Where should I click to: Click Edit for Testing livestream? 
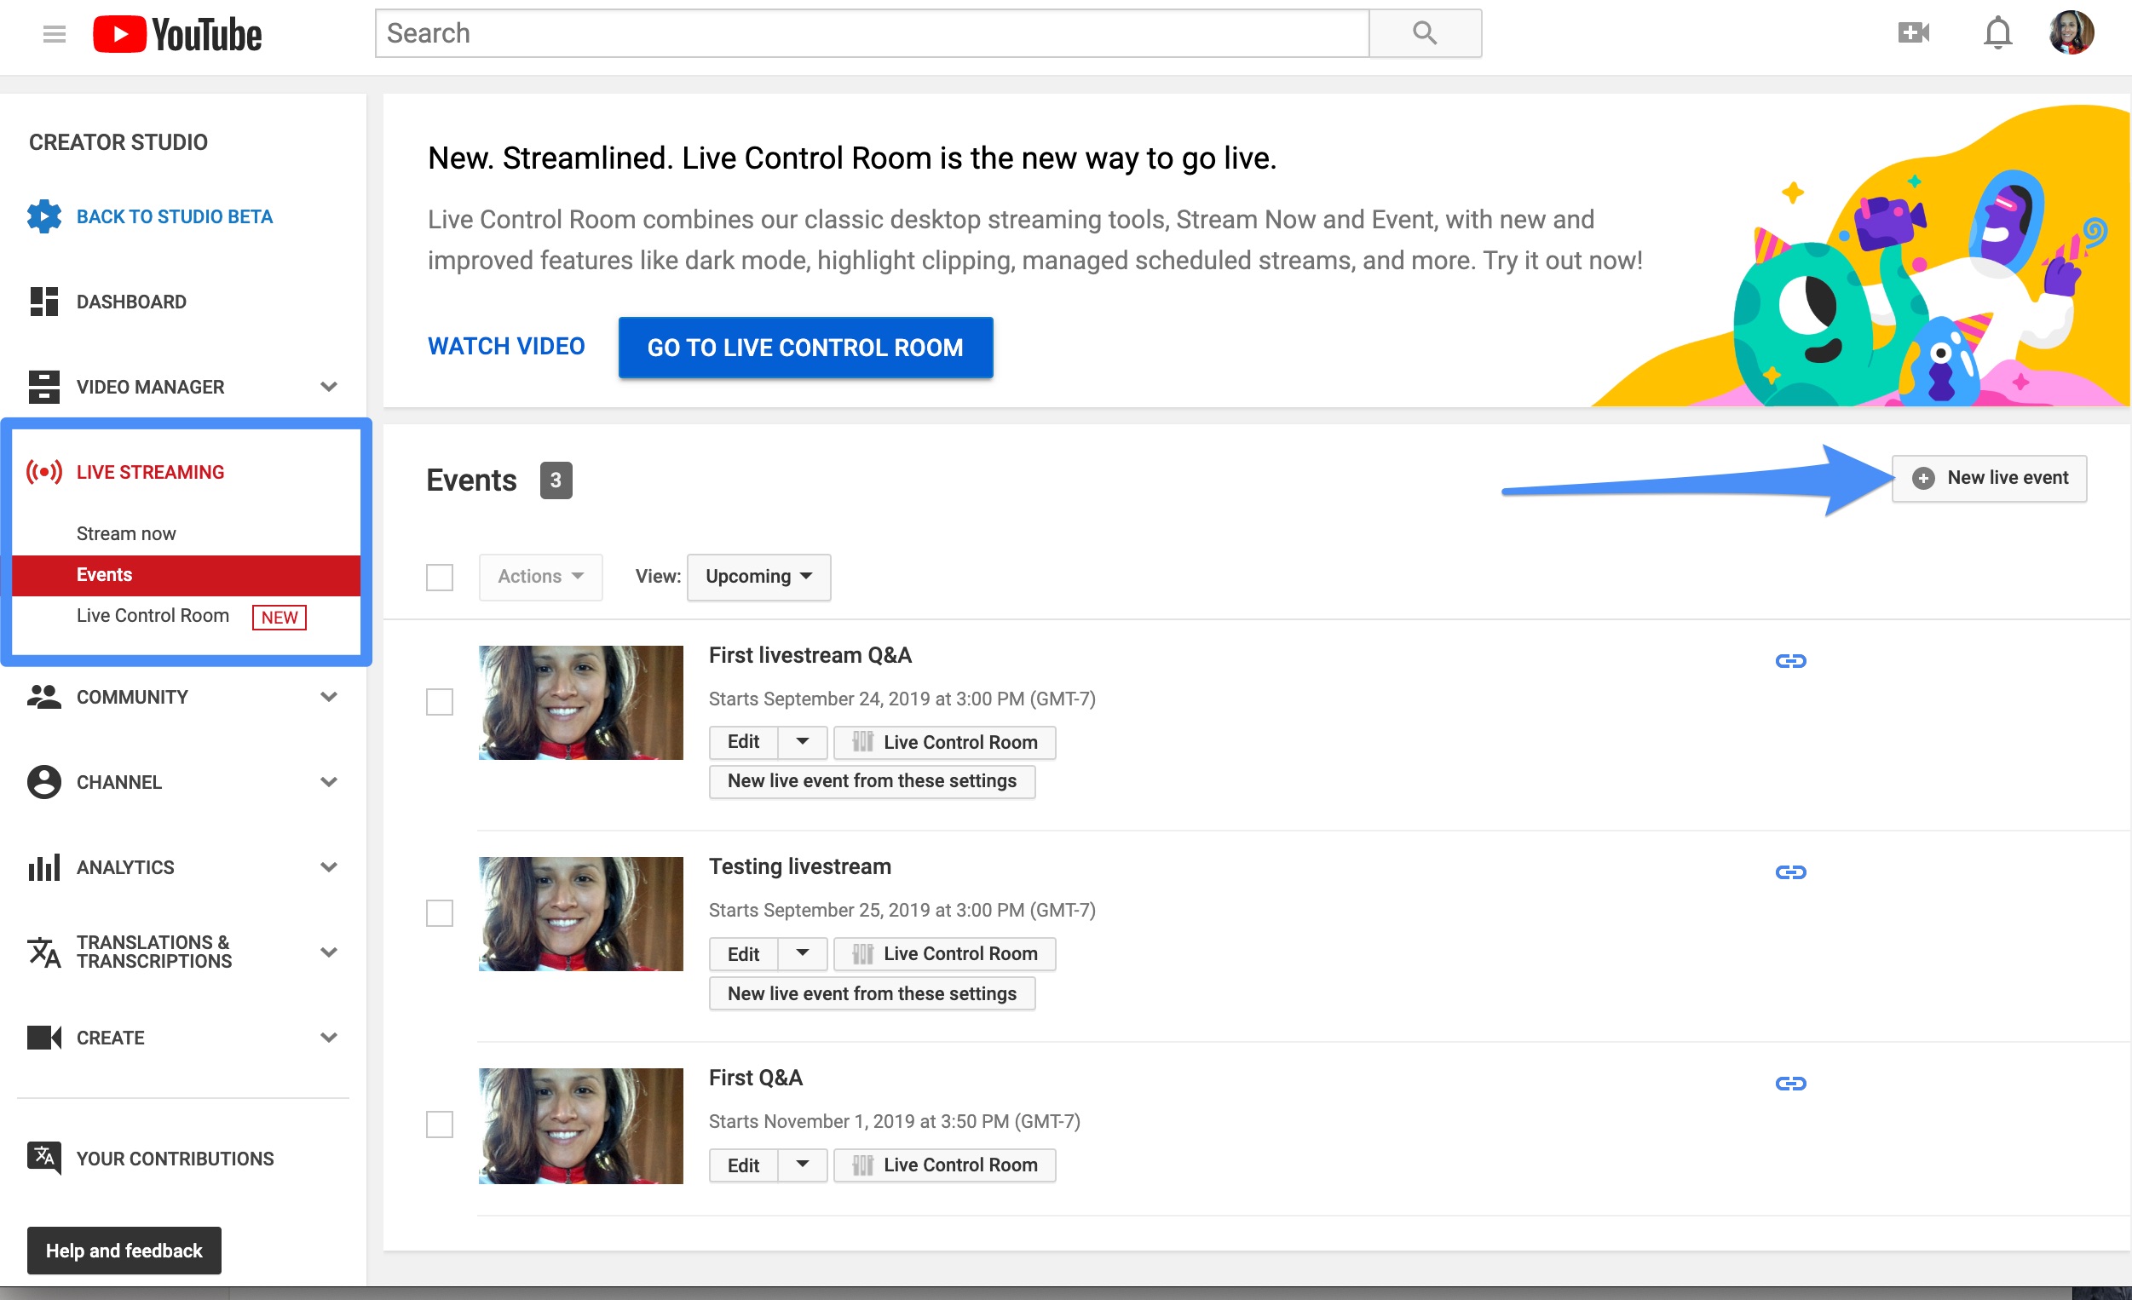click(743, 953)
